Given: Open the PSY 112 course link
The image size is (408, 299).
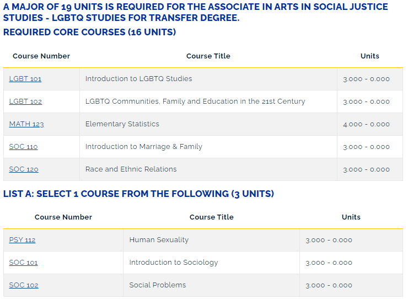Looking at the screenshot, I should click(23, 240).
